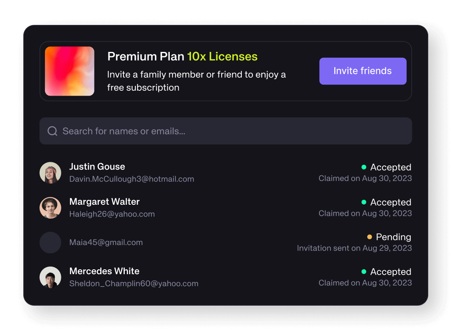Click the Maia45@gmail.com email

[106, 242]
